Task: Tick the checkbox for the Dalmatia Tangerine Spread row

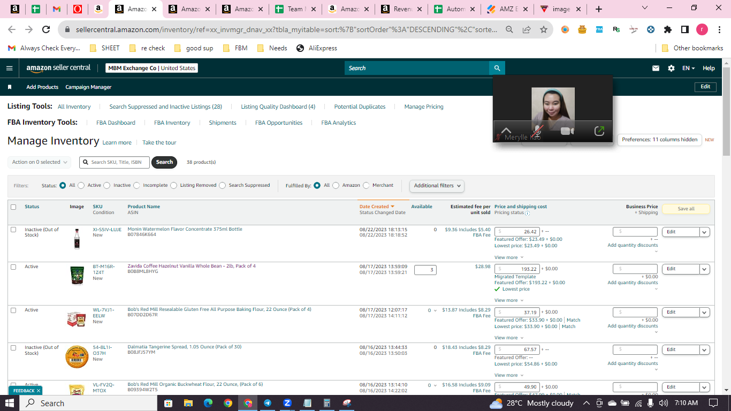Action: (13, 347)
